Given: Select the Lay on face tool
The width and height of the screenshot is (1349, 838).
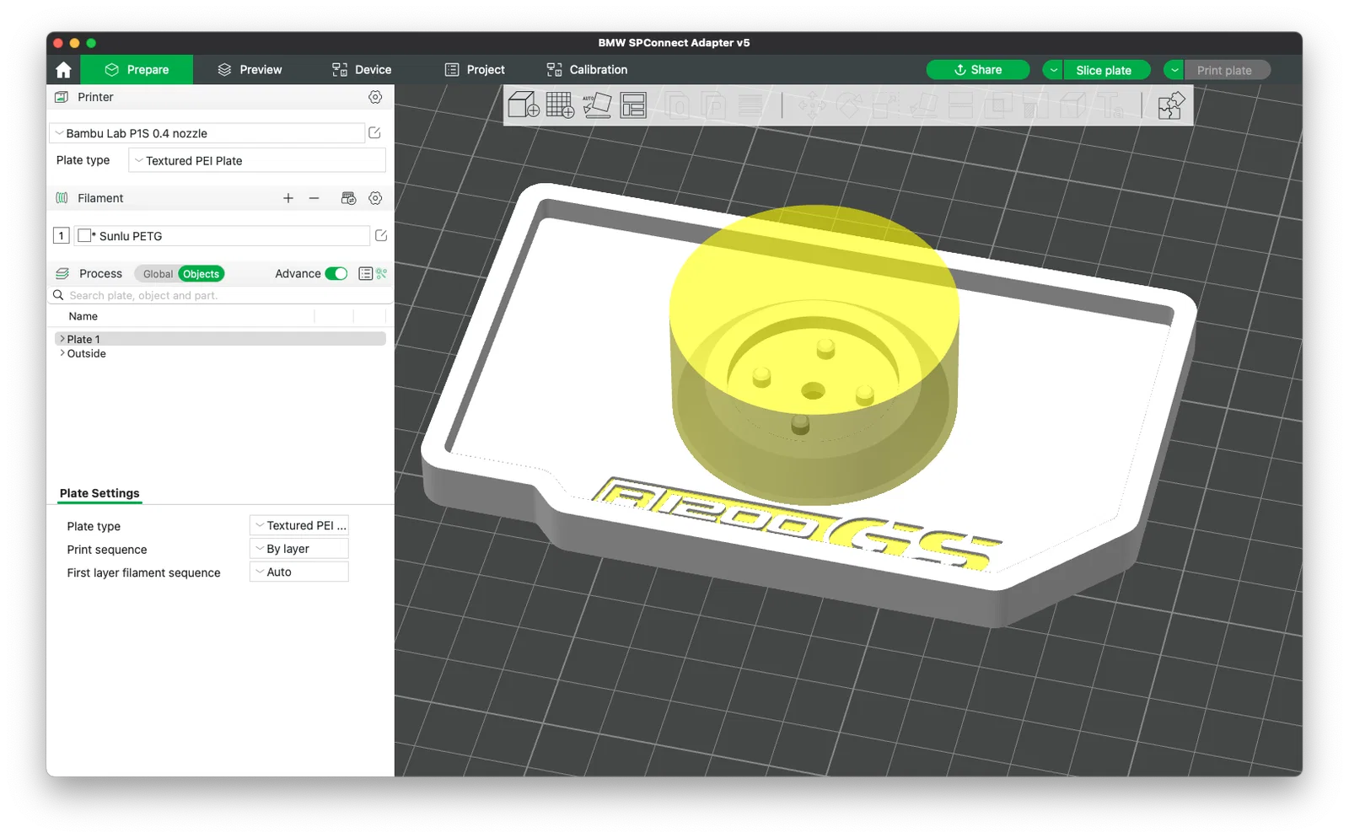Looking at the screenshot, I should (x=923, y=105).
